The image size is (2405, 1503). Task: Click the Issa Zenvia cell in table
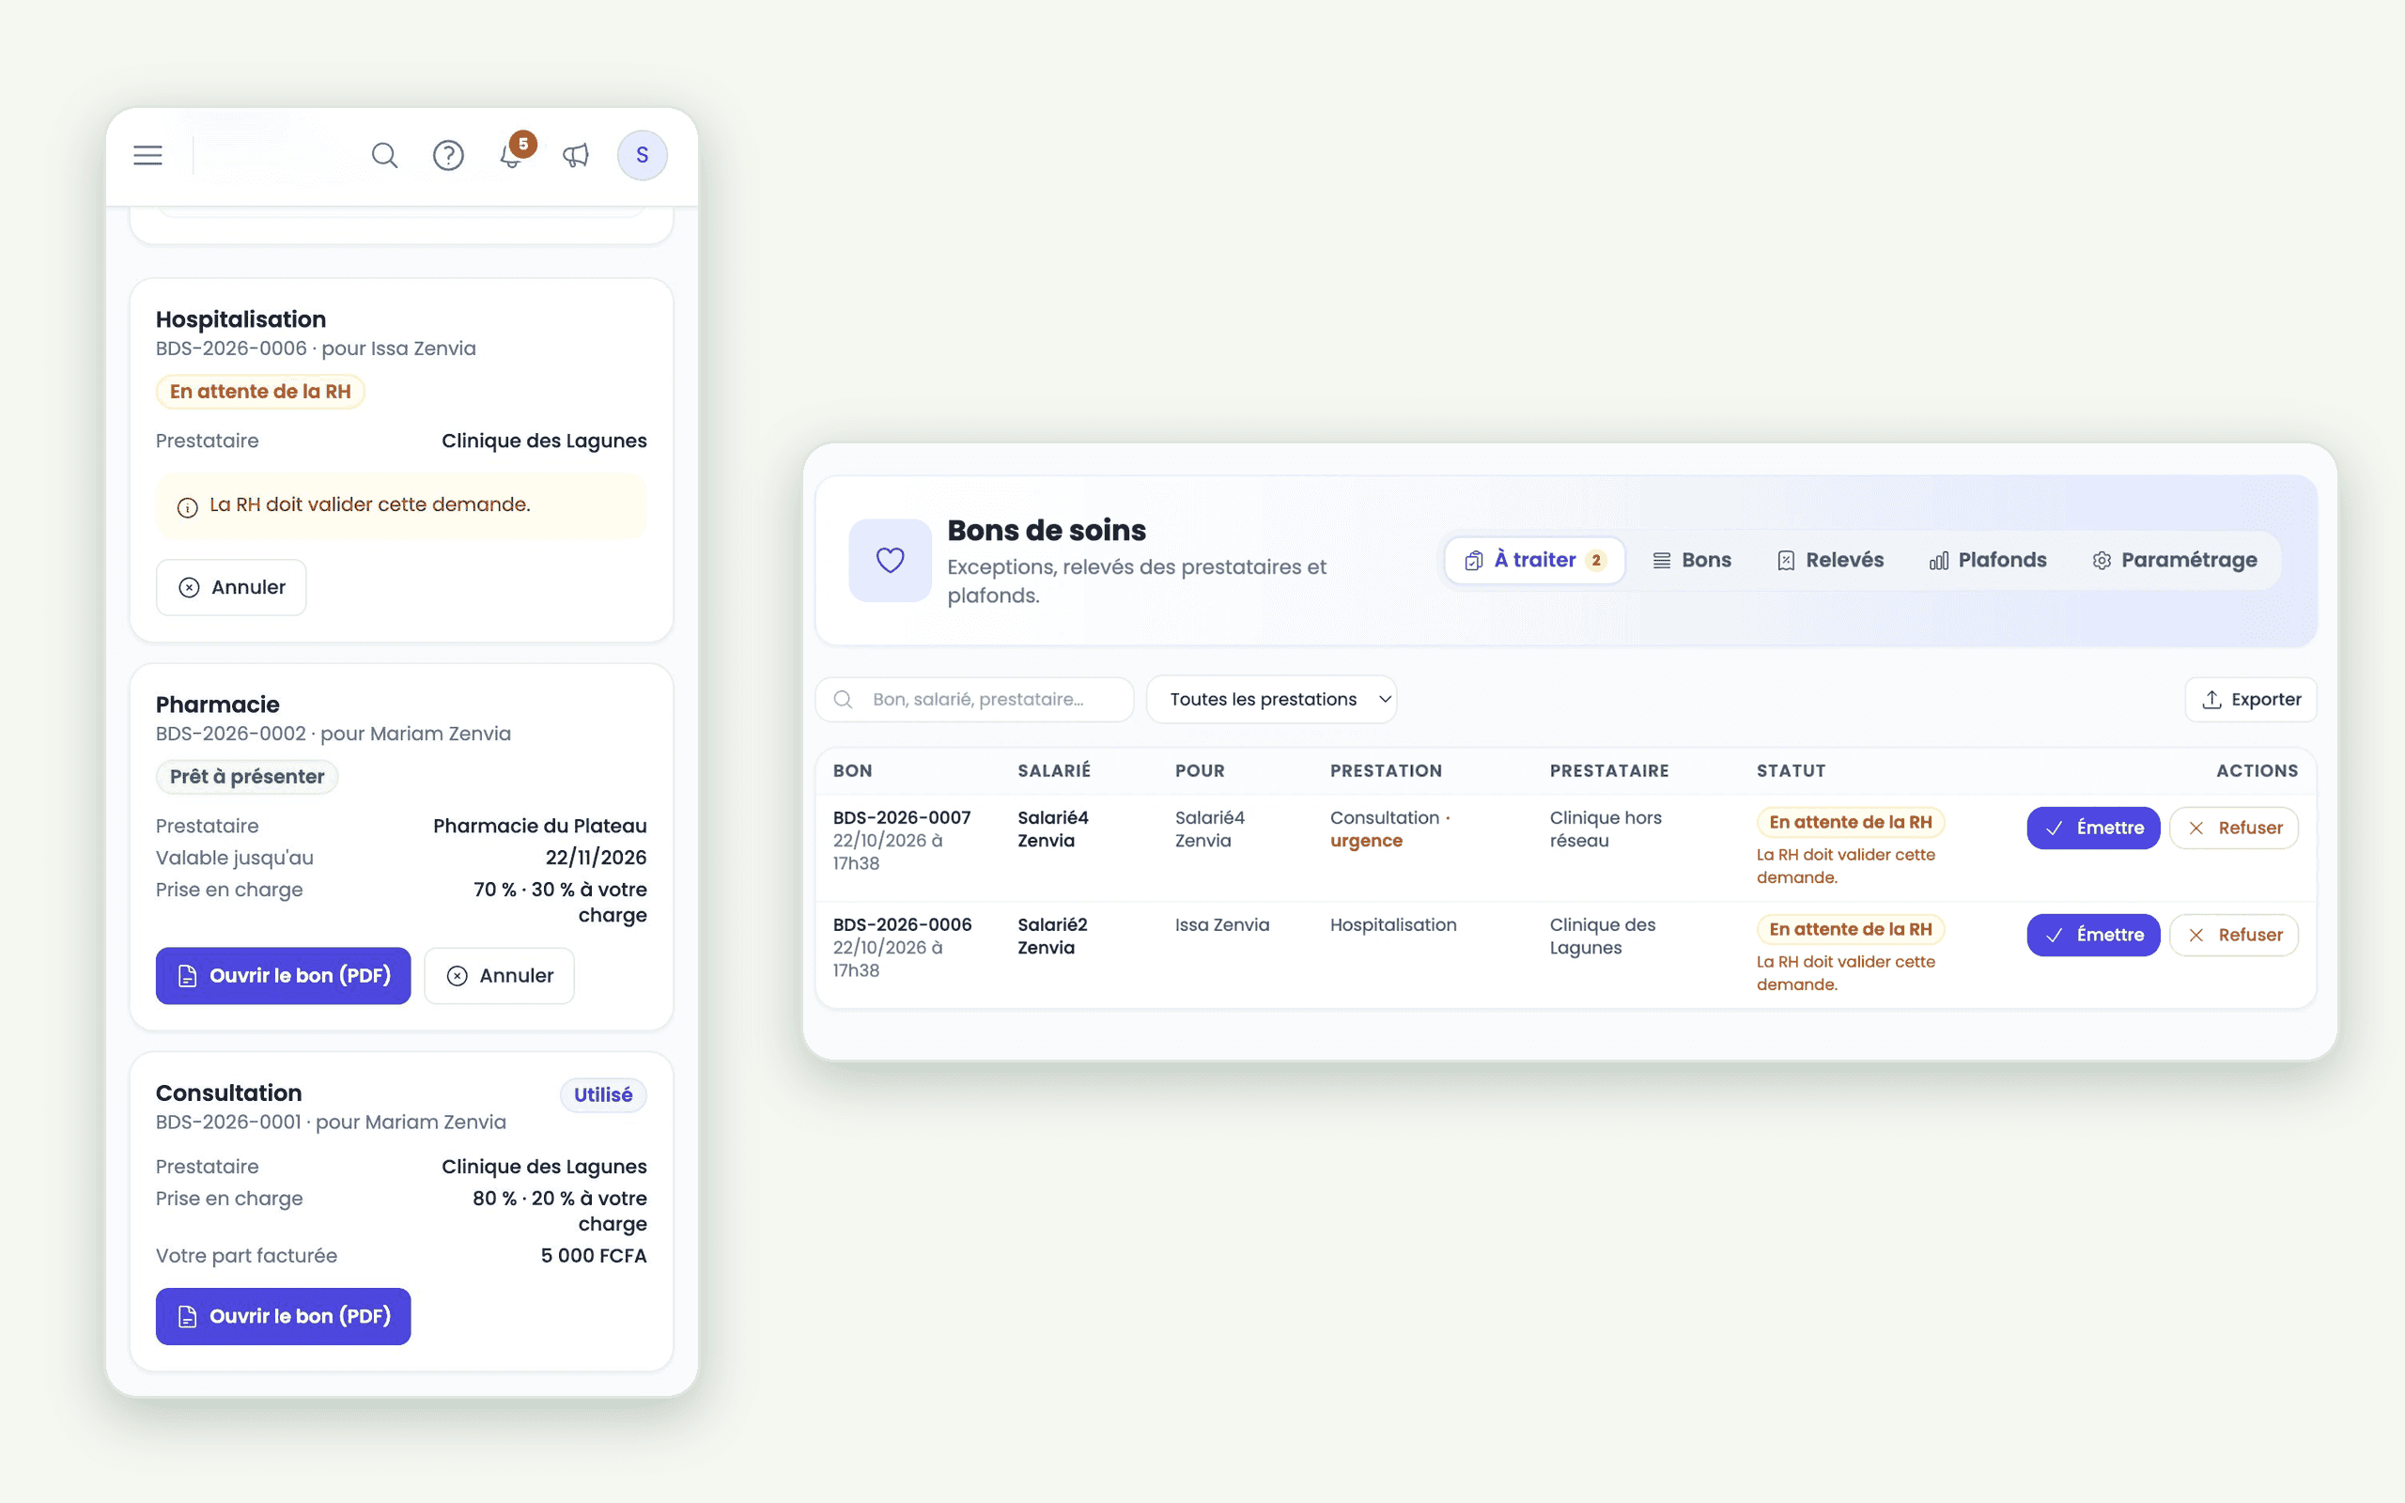(1221, 925)
